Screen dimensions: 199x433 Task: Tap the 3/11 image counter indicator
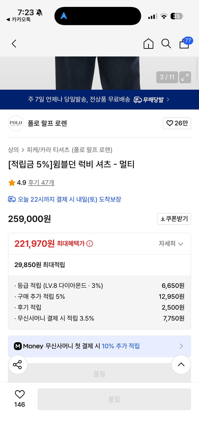tap(167, 77)
